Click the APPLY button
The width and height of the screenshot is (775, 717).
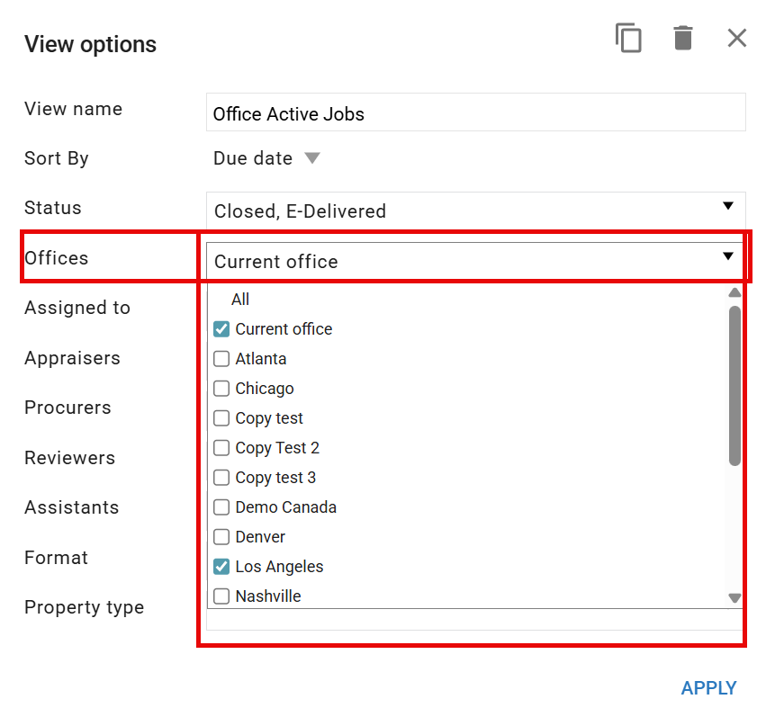click(708, 688)
